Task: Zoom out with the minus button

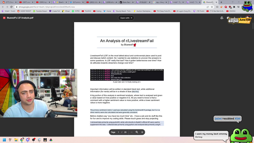Action: 131,132
